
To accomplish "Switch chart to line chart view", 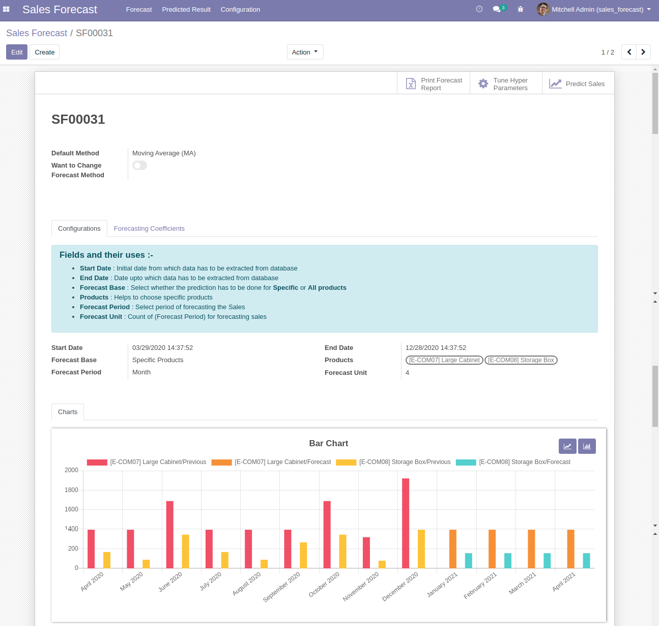I will 567,446.
